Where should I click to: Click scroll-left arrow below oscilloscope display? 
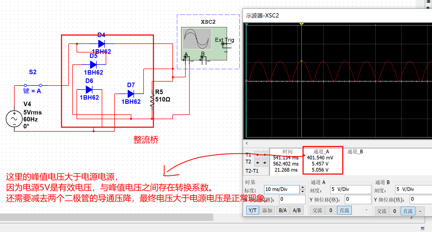coord(247,143)
